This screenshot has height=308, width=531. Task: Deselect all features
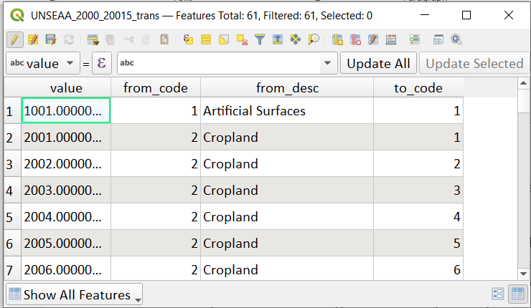[242, 39]
